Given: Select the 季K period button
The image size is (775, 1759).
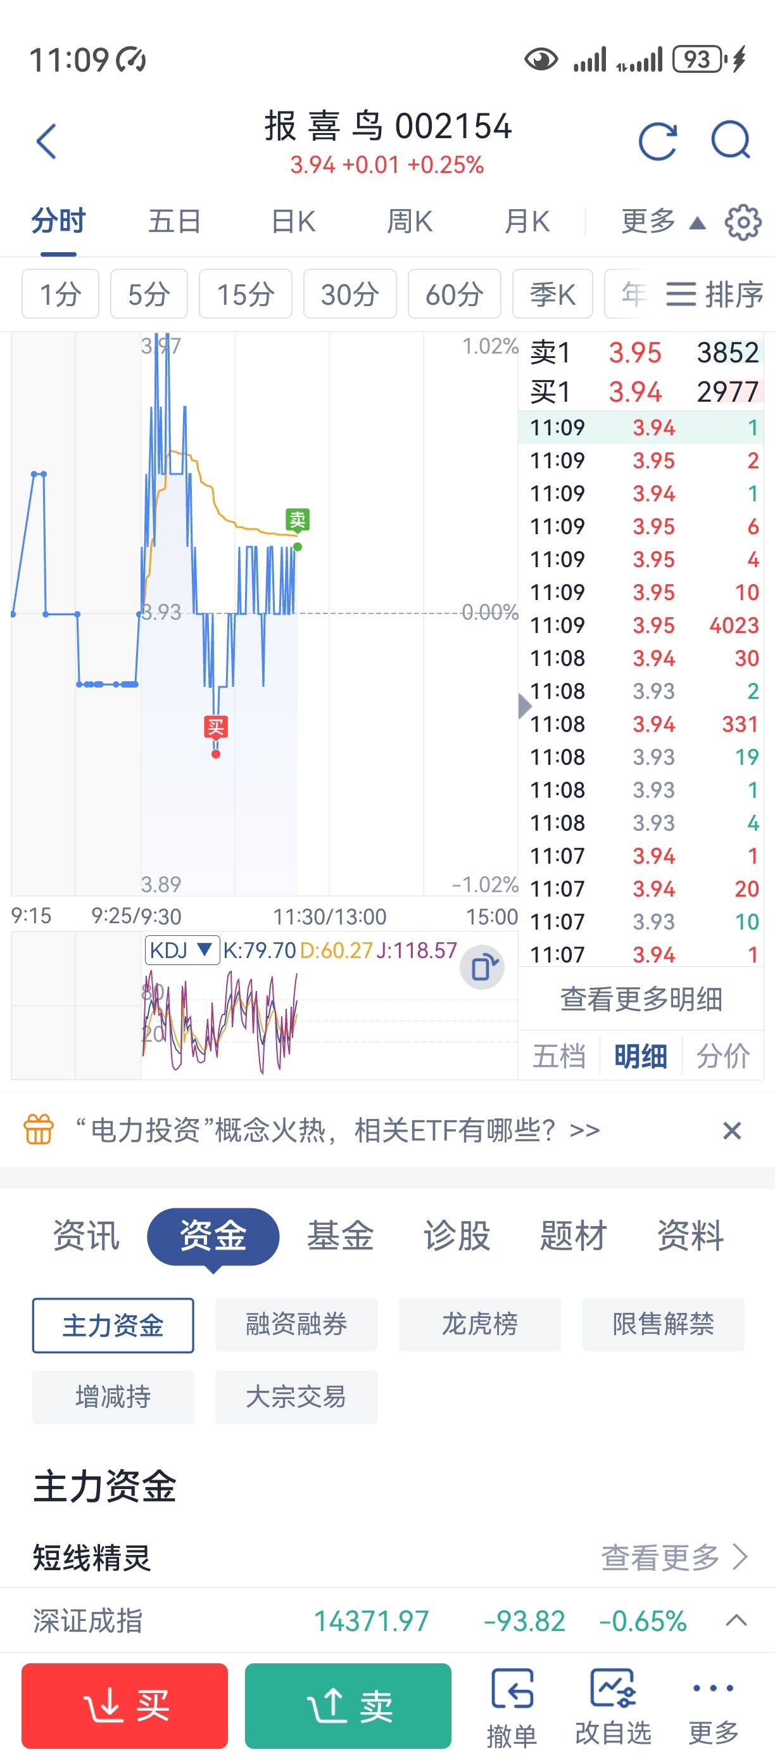Looking at the screenshot, I should [x=553, y=293].
